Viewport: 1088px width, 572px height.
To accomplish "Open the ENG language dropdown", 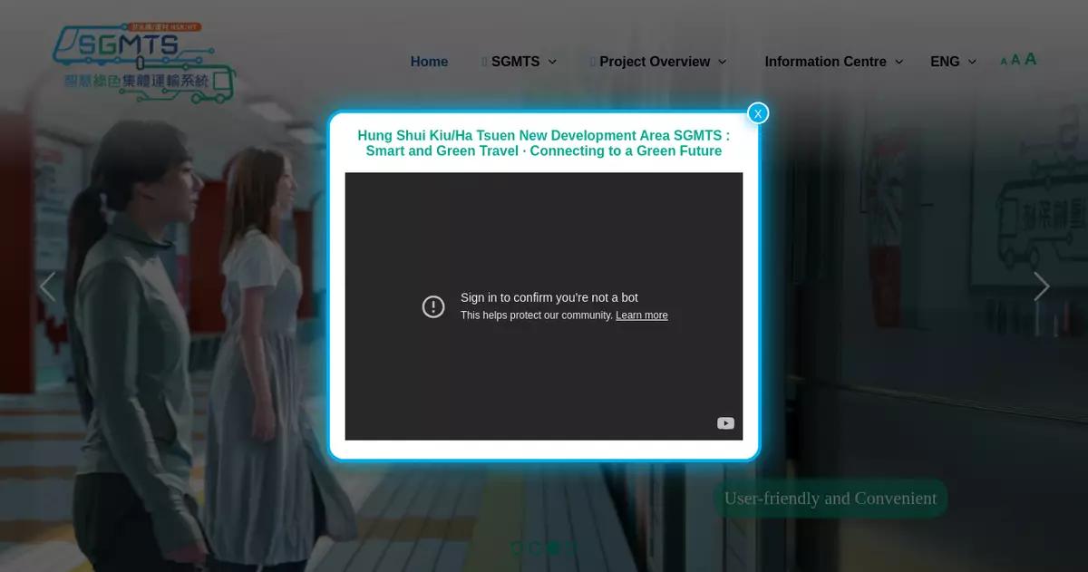I will [953, 62].
